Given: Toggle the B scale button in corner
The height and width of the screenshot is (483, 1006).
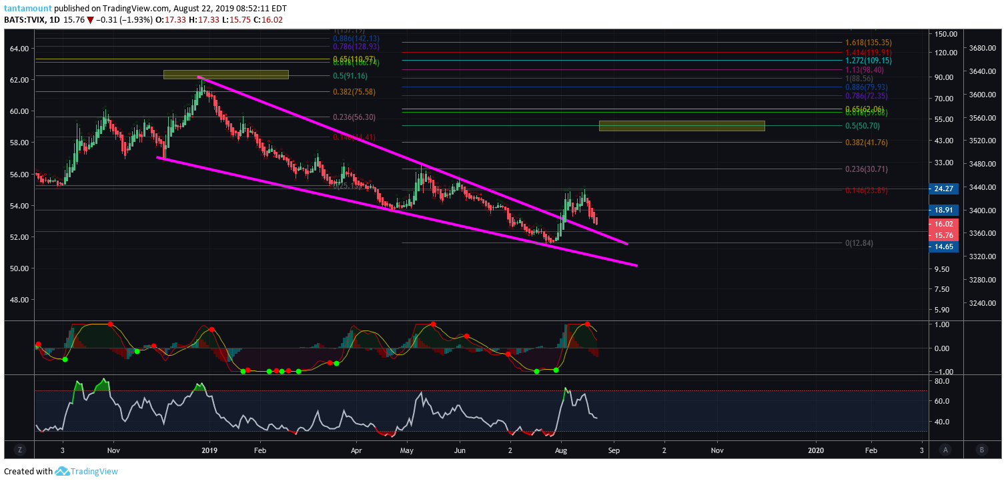Looking at the screenshot, I should point(981,450).
